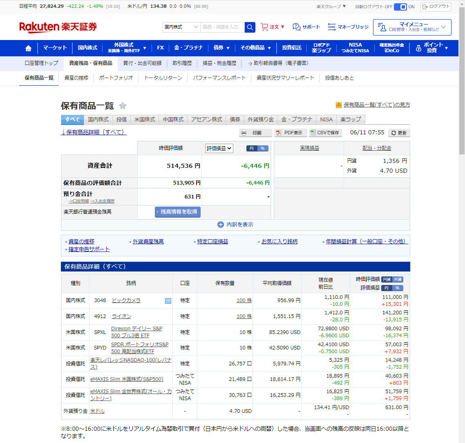Switch 時価評価額 to 外貨 display
Screen dimensions: 465x443
398,280
